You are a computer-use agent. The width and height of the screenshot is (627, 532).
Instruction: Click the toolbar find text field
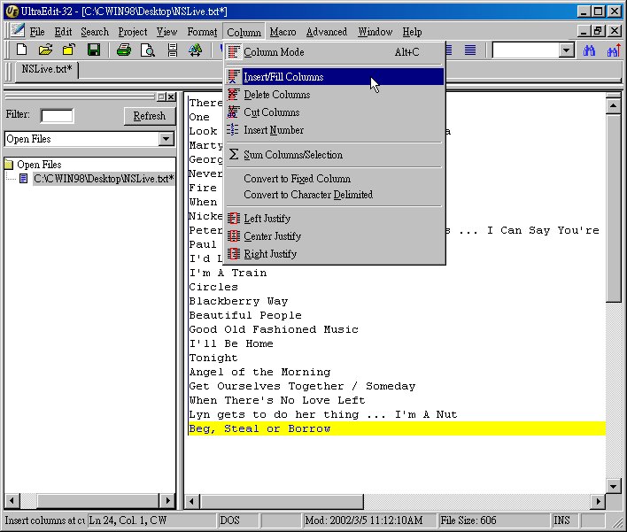(x=525, y=50)
